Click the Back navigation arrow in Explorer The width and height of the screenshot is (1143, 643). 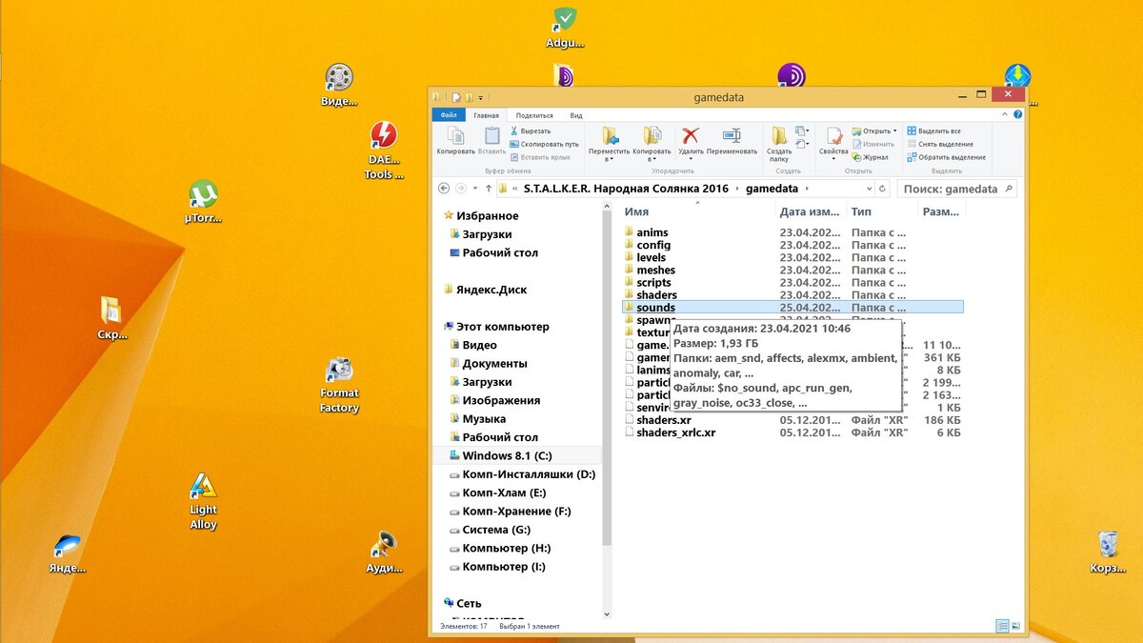click(x=444, y=189)
